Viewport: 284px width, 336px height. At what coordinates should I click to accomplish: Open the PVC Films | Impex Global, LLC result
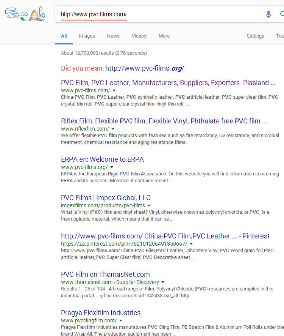coord(106,198)
